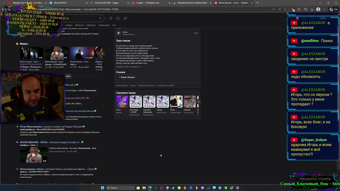Viewport: 340px width, 191px height.
Task: Open the browser three-dots settings menu
Action: [324, 9]
